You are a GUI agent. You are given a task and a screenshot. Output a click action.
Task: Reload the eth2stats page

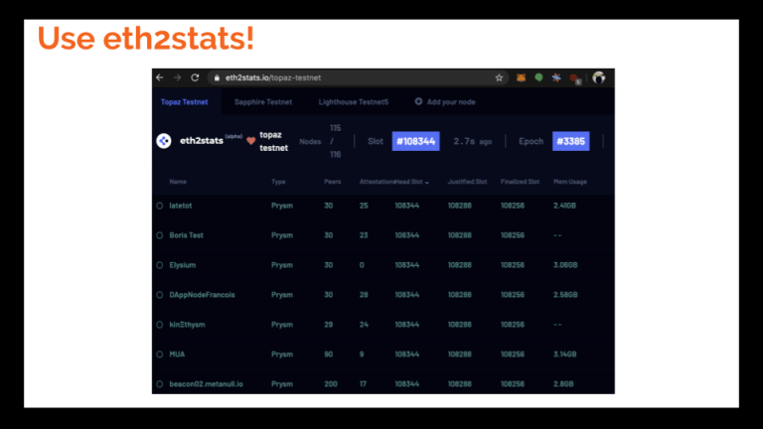coord(195,77)
